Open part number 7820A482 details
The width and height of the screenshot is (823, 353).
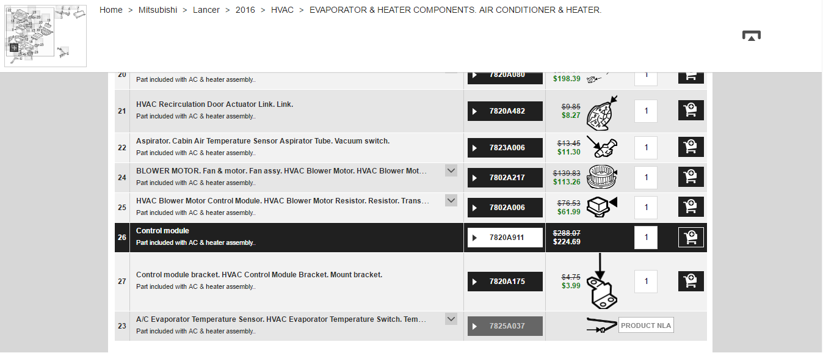pos(505,111)
